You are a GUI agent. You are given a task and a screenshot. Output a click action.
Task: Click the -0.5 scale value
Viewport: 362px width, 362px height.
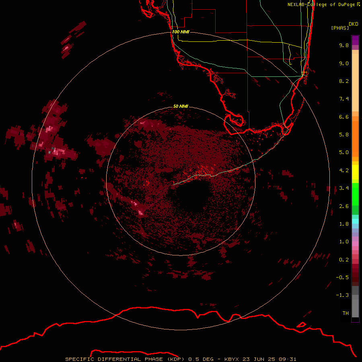[342, 278]
